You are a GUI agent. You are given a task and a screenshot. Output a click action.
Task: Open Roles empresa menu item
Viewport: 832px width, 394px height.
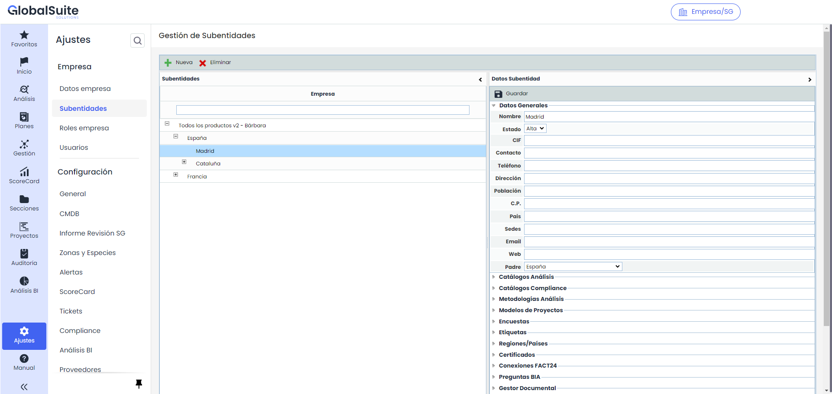click(x=84, y=128)
